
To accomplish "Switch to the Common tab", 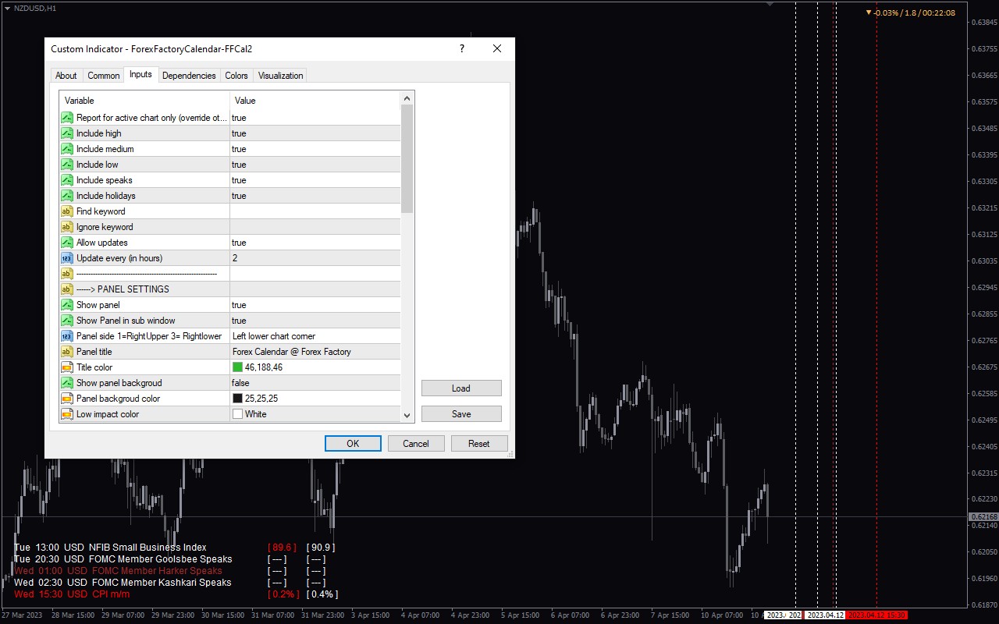I will [104, 76].
